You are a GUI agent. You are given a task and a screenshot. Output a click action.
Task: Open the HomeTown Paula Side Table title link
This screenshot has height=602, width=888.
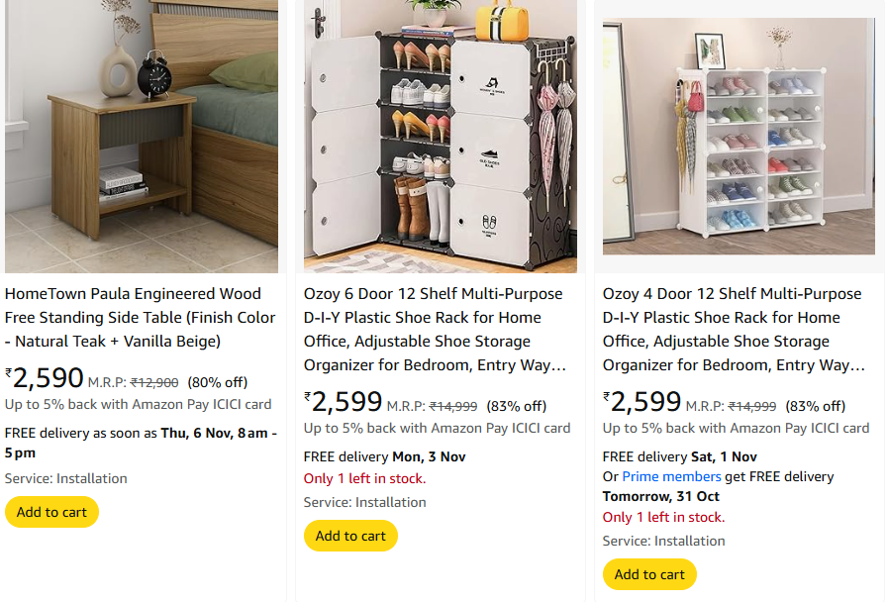pos(140,317)
